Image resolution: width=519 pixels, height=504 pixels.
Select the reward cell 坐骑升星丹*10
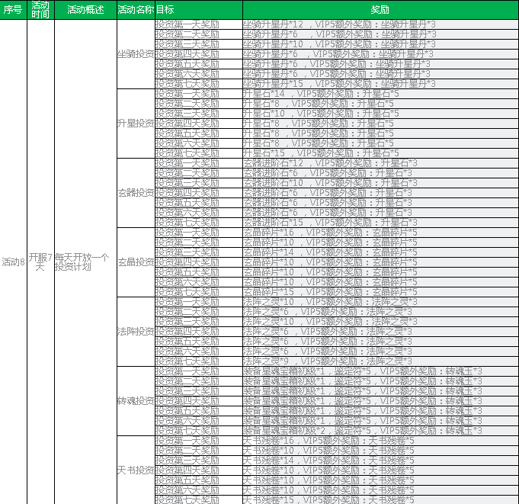[380, 44]
